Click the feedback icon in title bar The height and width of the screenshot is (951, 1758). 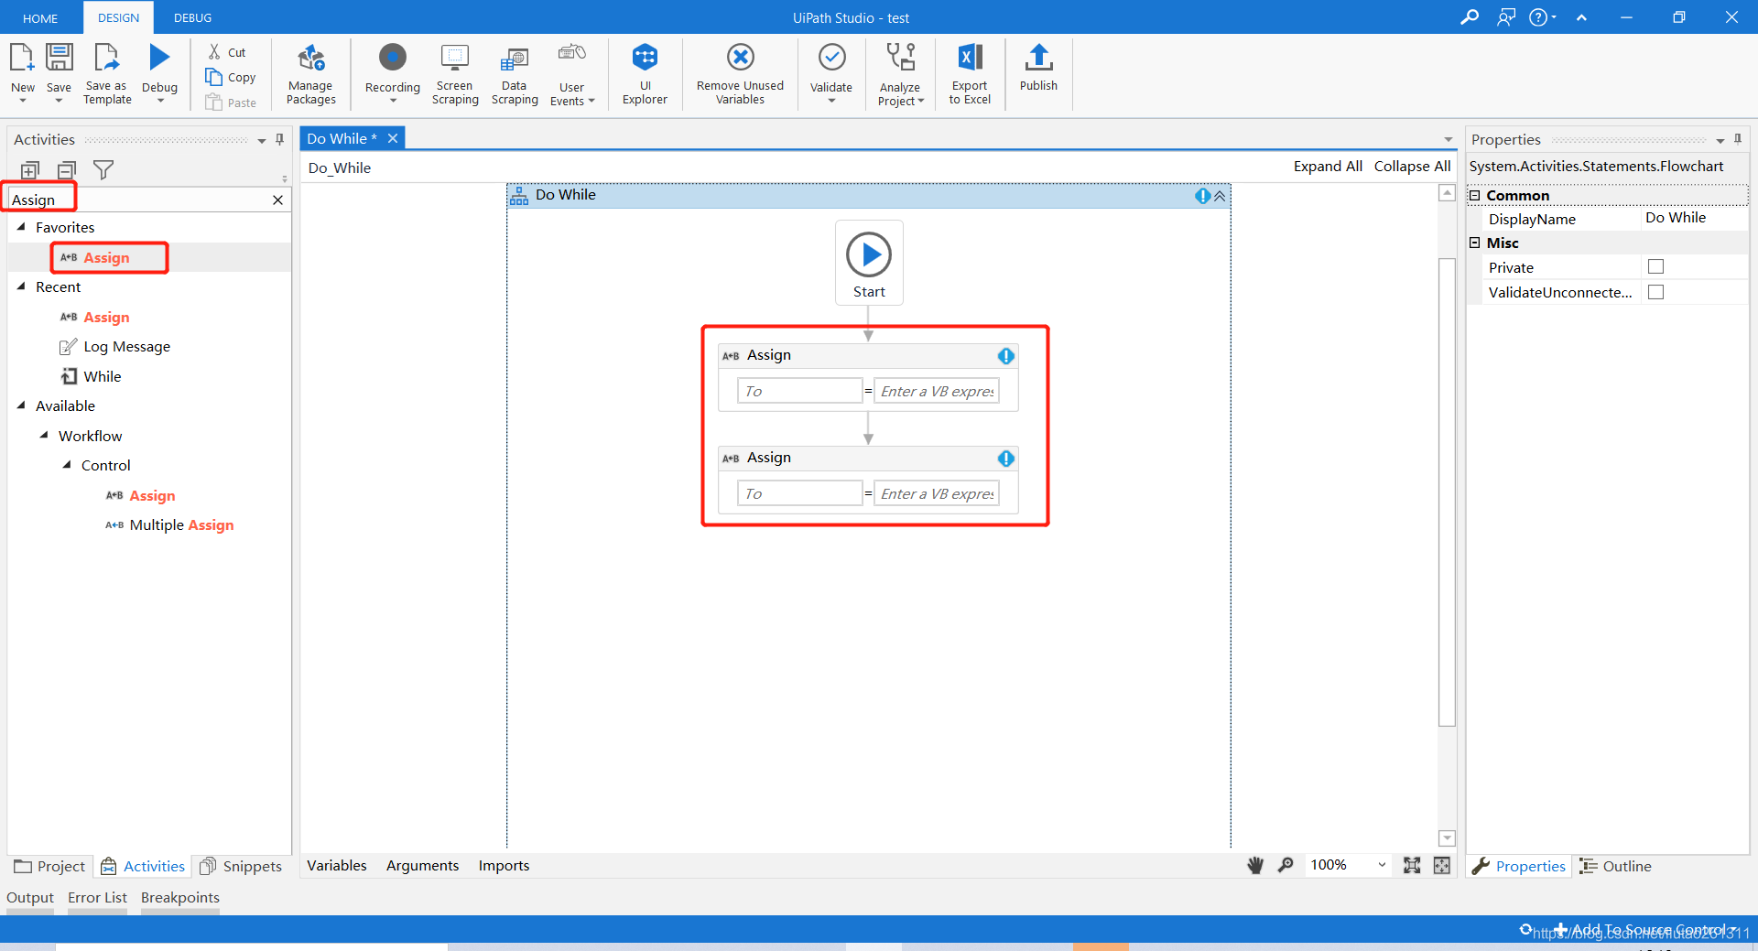click(1506, 17)
